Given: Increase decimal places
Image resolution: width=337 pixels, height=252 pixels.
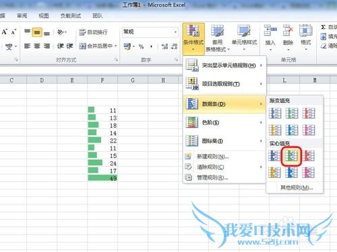Looking at the screenshot, I should [165, 46].
